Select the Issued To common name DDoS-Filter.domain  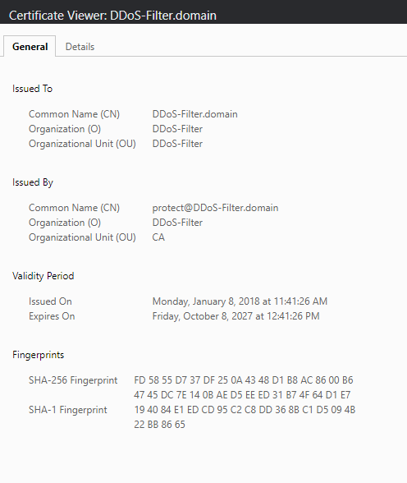[194, 114]
